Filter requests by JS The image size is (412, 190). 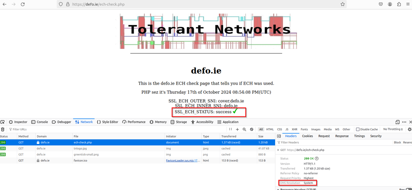pyautogui.click(x=287, y=130)
